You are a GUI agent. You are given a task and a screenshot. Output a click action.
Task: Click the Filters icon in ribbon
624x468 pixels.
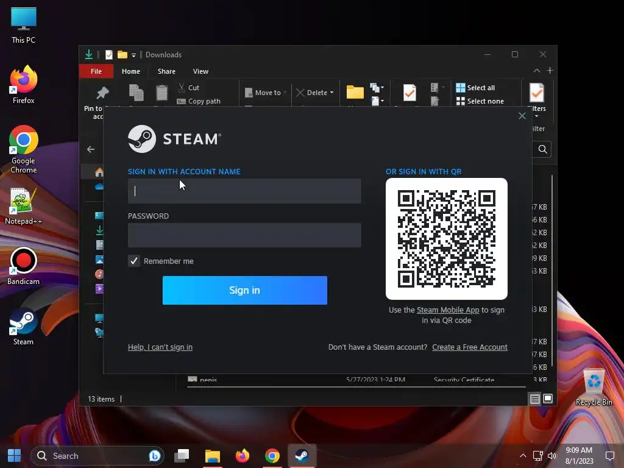[x=537, y=93]
